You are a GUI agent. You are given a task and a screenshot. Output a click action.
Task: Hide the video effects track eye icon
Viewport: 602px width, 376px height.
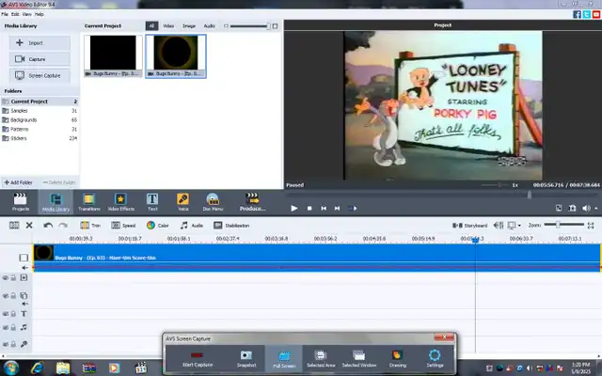6,277
